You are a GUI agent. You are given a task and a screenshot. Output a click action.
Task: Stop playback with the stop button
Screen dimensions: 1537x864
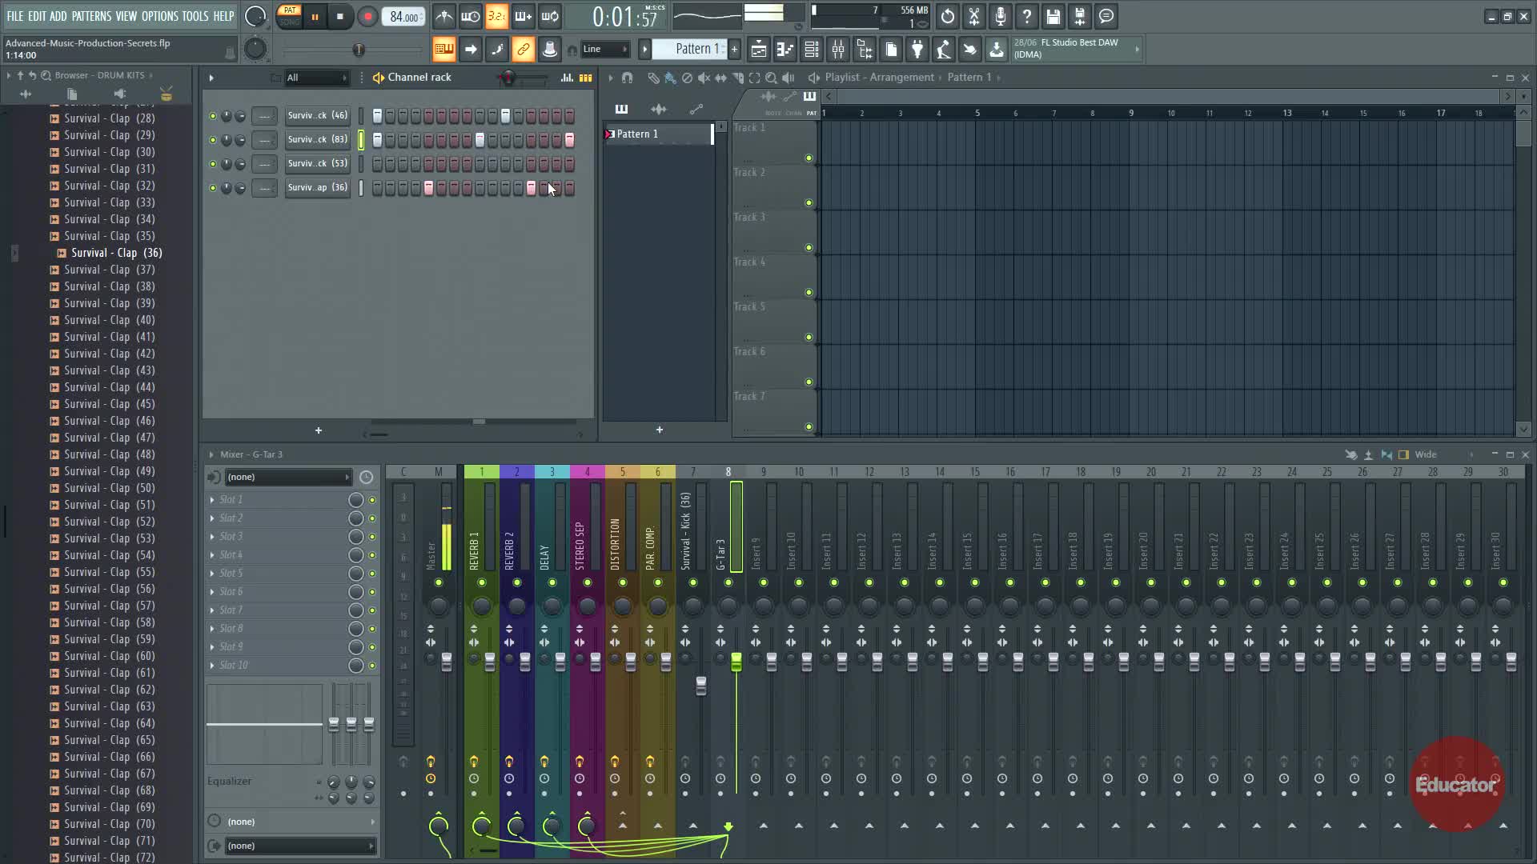pos(340,17)
